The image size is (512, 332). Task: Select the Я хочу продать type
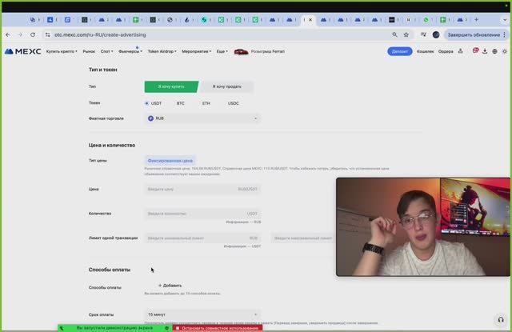coord(226,86)
